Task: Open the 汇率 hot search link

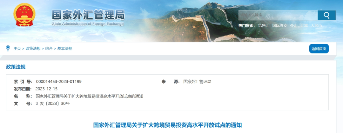Action: click(x=304, y=26)
